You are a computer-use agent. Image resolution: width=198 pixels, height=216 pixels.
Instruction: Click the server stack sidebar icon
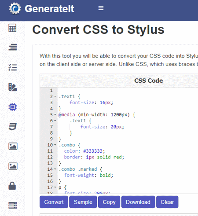(x=13, y=205)
